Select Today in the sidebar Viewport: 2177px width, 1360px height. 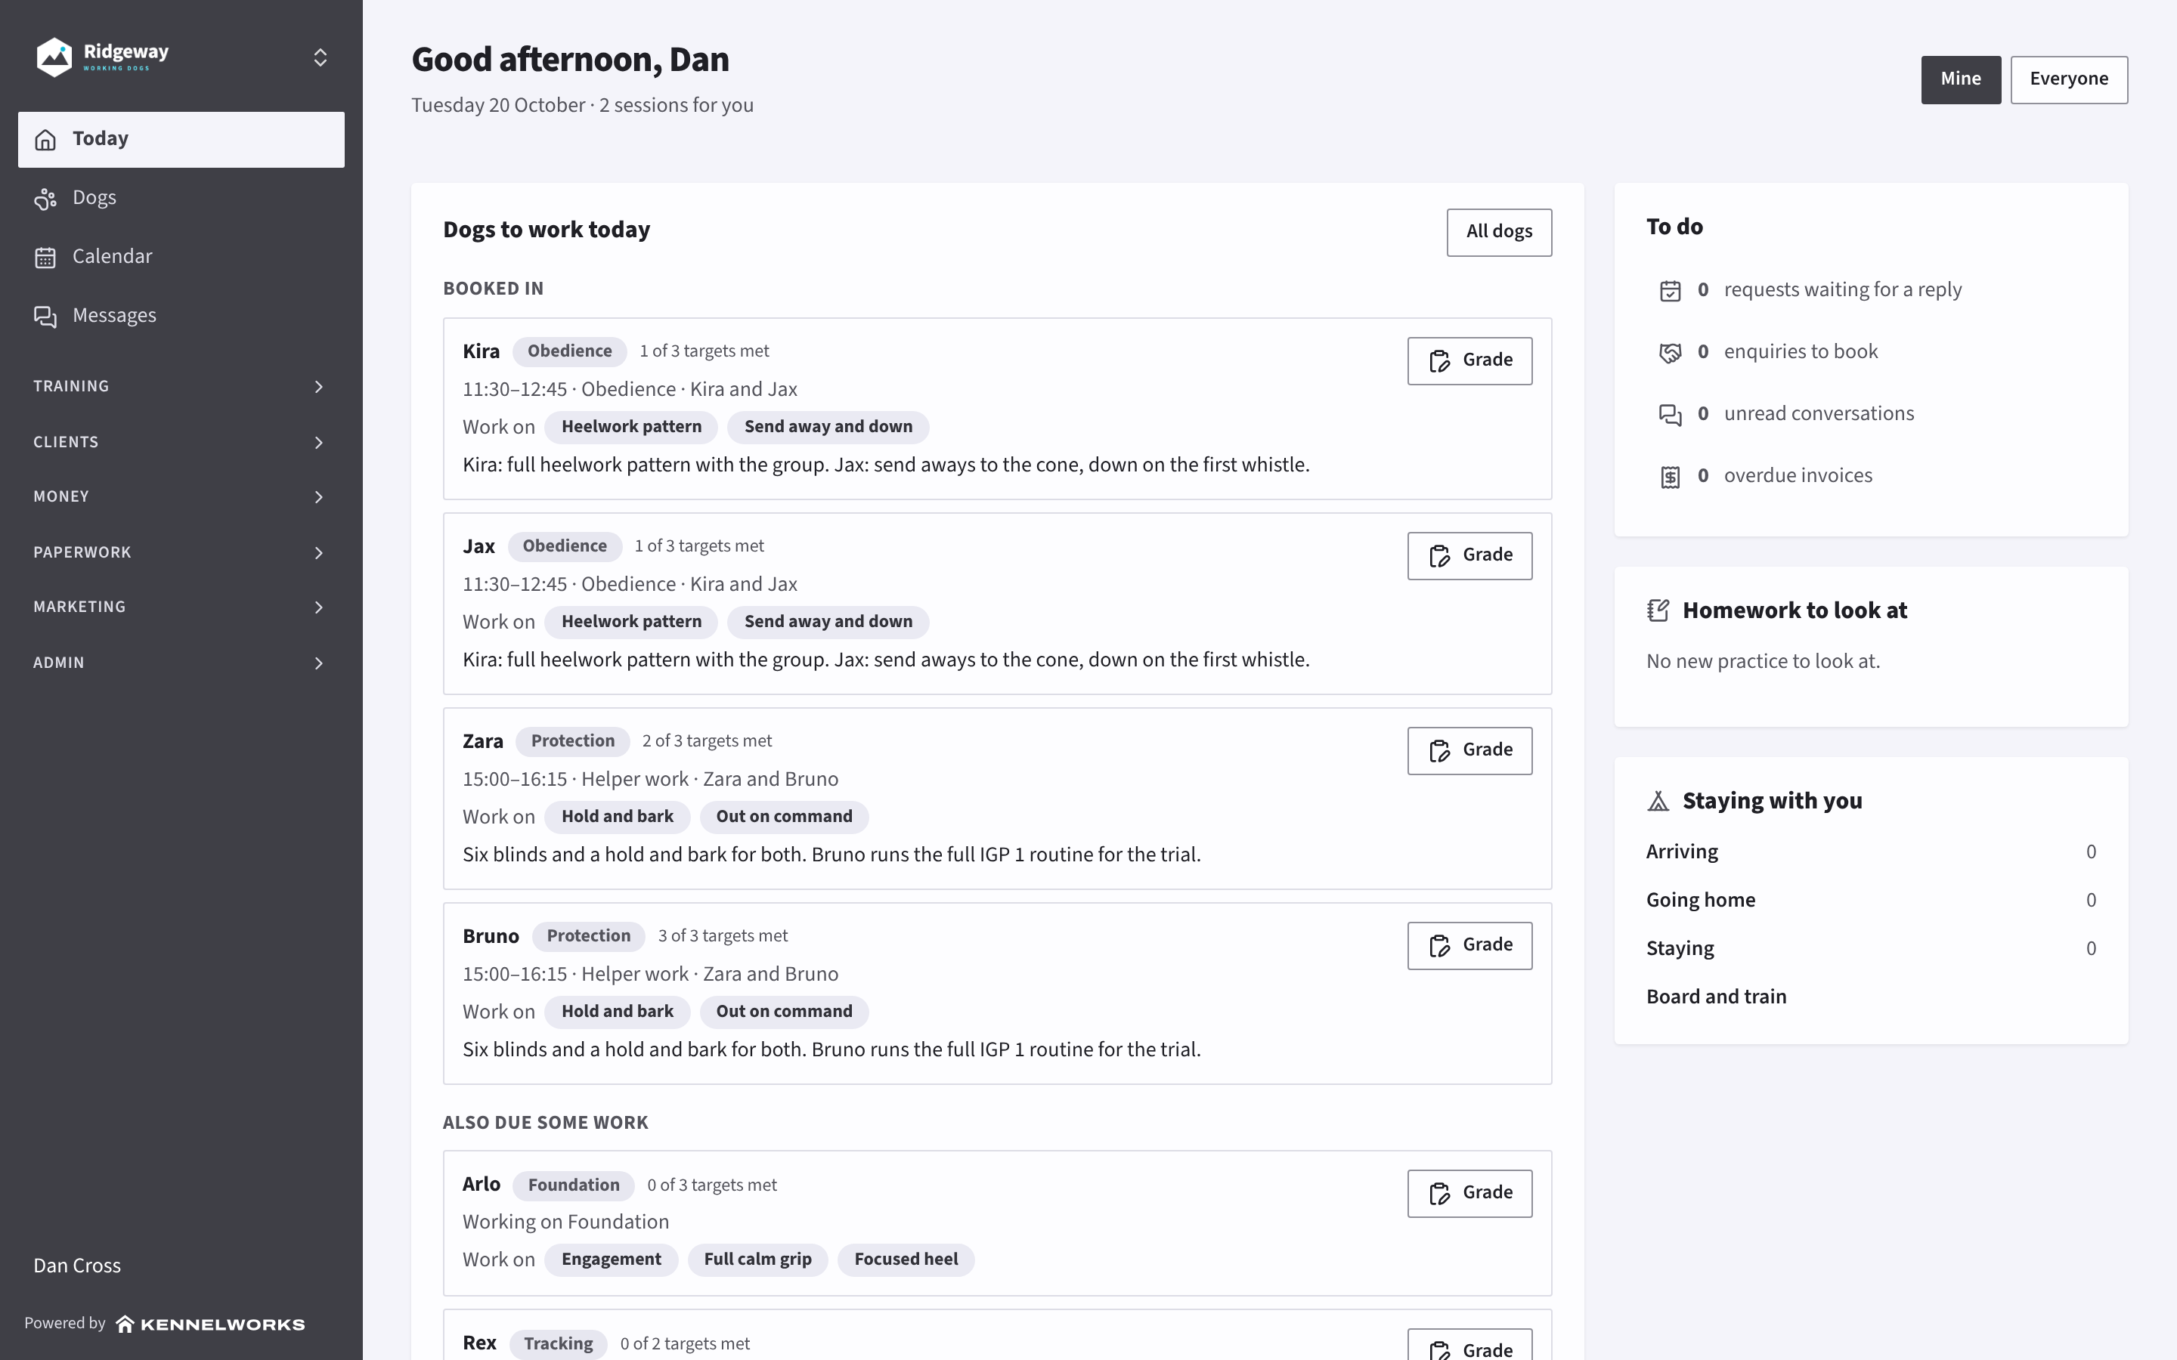(181, 140)
